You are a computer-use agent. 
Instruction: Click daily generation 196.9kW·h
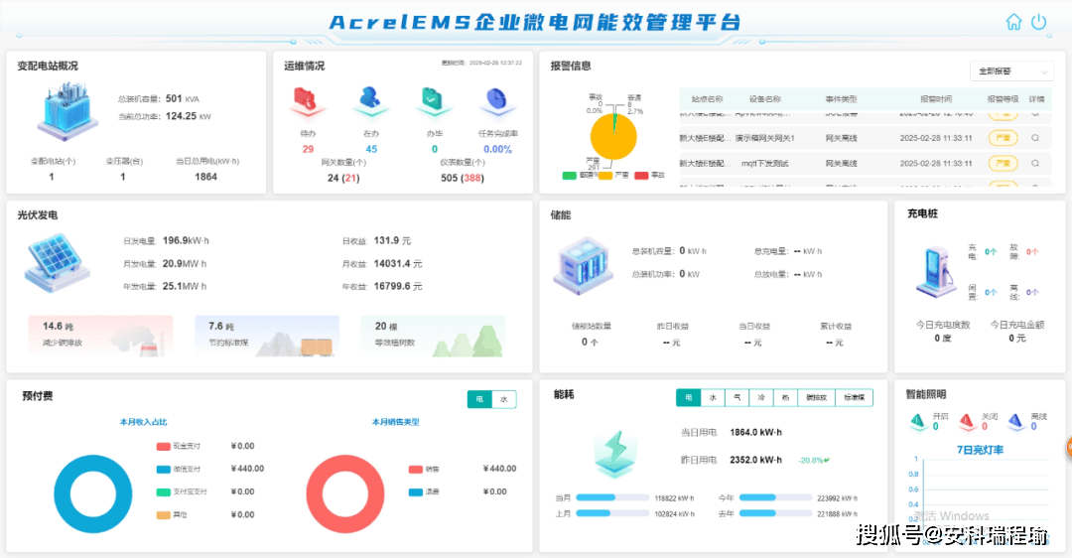tap(186, 240)
